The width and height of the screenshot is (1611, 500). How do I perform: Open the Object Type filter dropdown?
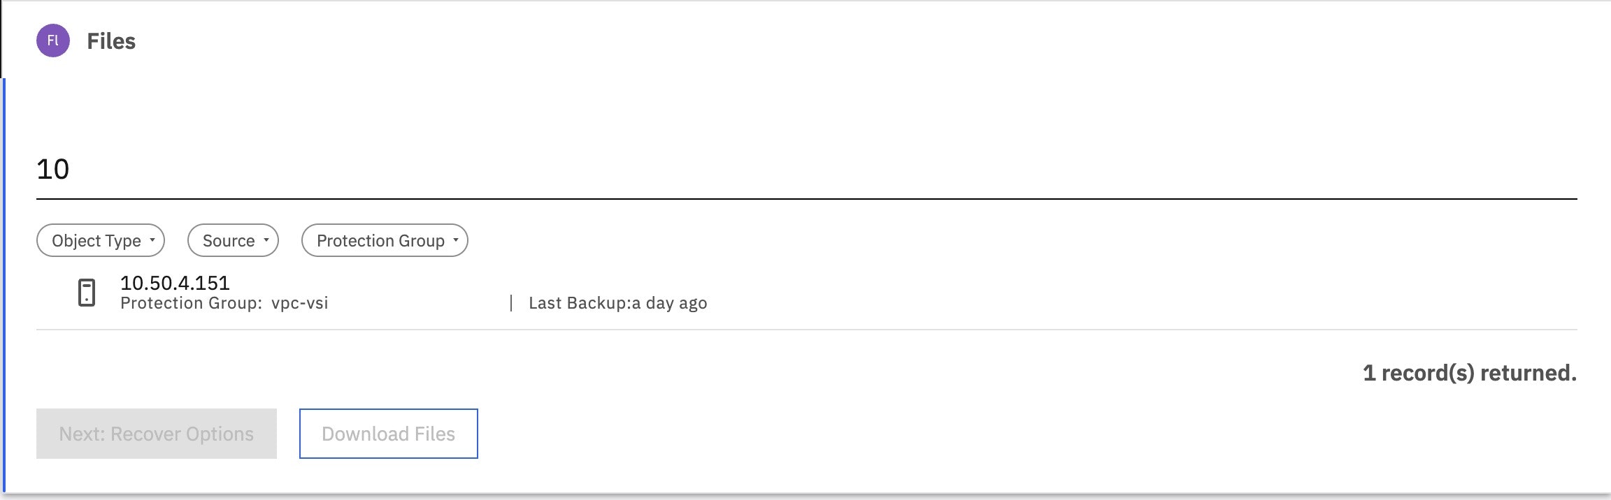point(100,240)
